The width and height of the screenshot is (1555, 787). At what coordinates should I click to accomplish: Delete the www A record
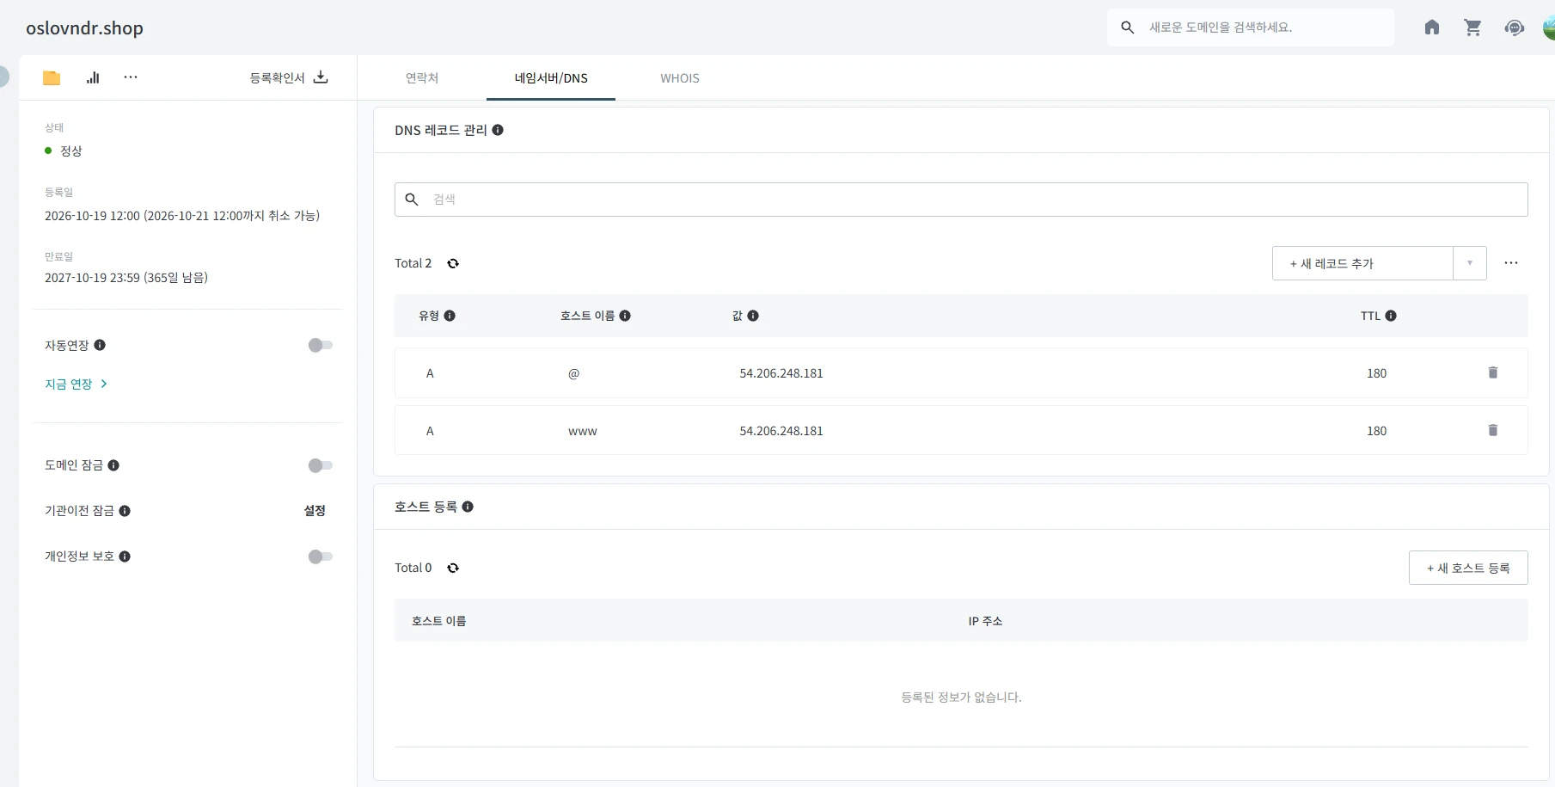1493,430
